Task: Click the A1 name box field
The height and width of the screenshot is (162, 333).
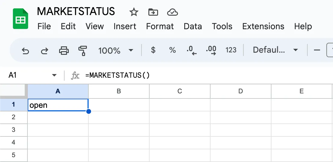Action: [29, 75]
